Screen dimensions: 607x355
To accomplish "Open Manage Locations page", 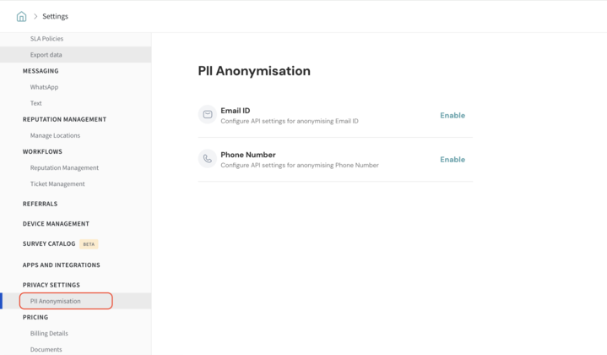I will pyautogui.click(x=55, y=135).
